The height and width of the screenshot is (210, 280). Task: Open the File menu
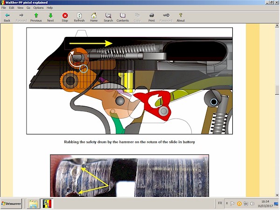(x=4, y=7)
